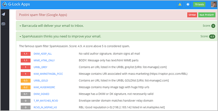This screenshot has height=111, width=218.
Task: Click the user avatar picture
Action: click(214, 4)
